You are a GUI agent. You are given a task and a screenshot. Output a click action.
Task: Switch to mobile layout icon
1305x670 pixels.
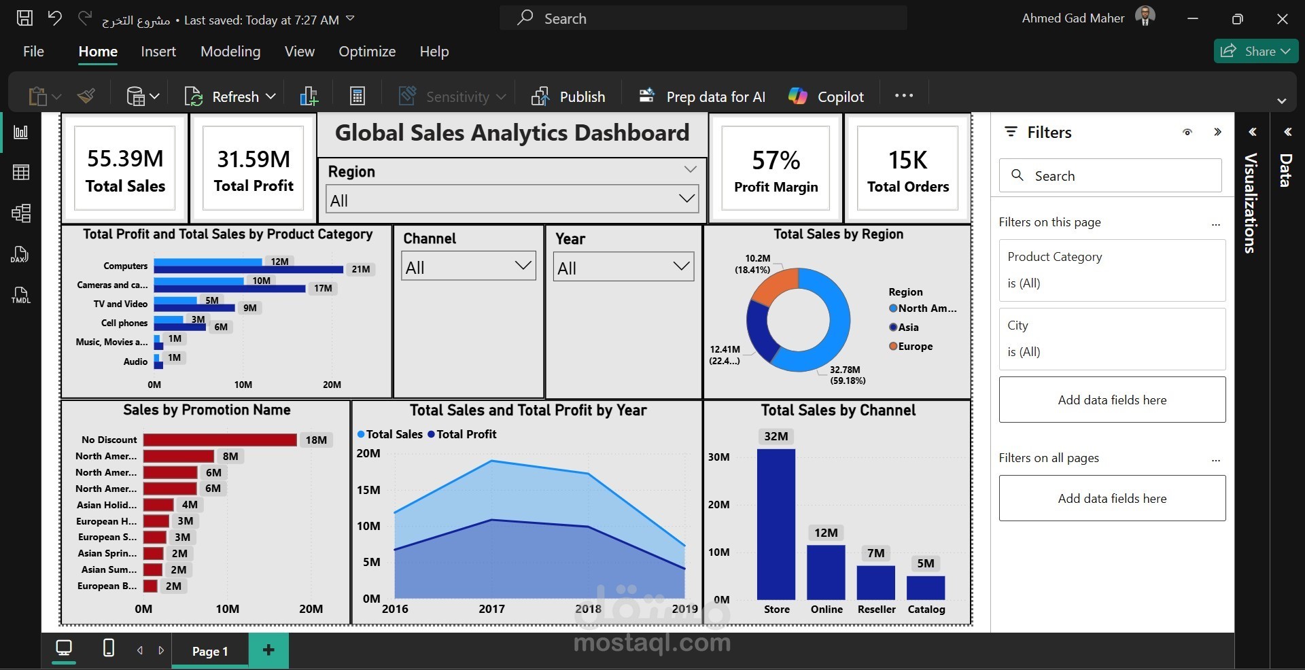(108, 648)
